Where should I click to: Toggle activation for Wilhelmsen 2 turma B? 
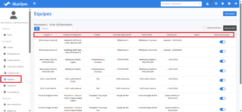point(222,42)
